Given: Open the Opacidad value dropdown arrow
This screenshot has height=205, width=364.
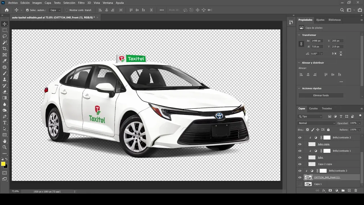Looking at the screenshot, I should [x=359, y=123].
